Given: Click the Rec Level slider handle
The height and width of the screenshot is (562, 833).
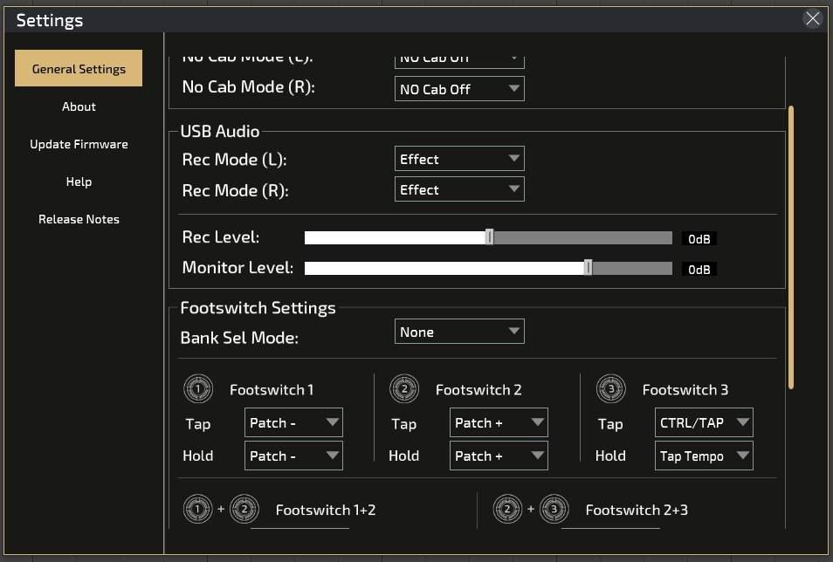Looking at the screenshot, I should [x=489, y=236].
